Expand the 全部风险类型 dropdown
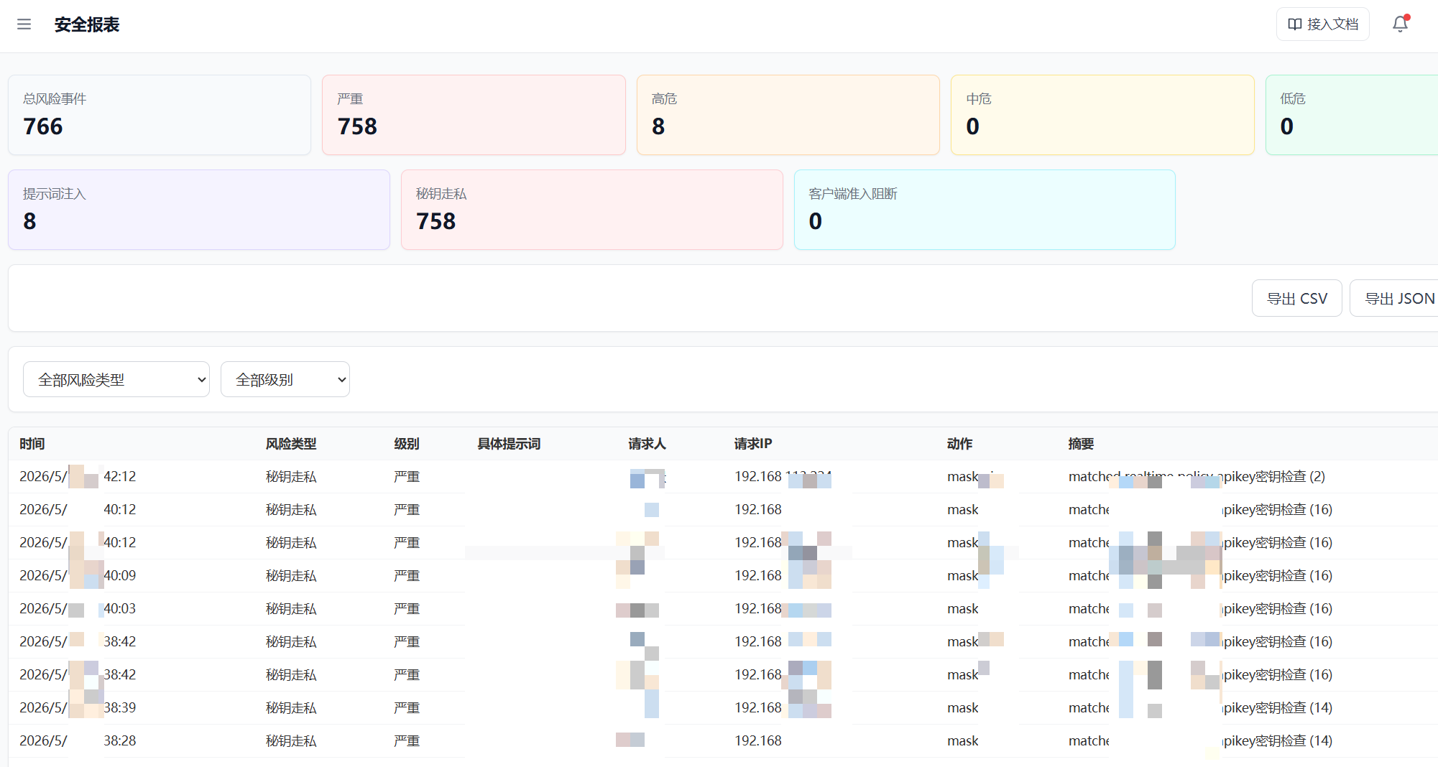This screenshot has width=1438, height=767. (116, 379)
